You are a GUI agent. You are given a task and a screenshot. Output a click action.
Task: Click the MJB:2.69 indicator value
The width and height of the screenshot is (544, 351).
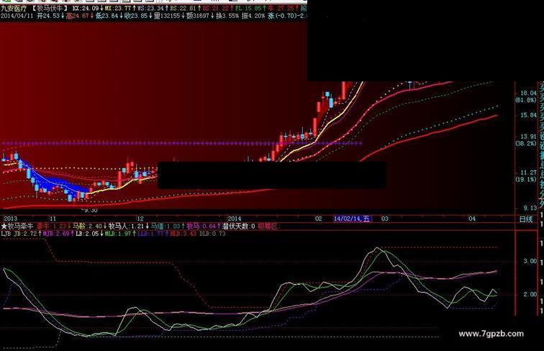pos(56,234)
